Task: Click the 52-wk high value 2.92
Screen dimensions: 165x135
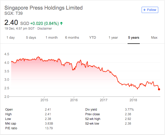Action: tap(128, 119)
